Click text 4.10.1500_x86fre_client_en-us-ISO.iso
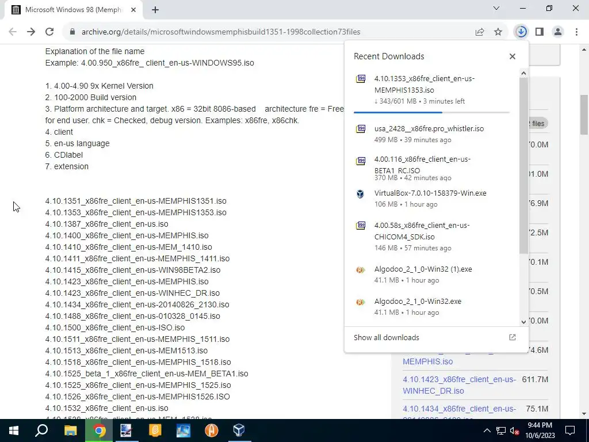 point(115,327)
